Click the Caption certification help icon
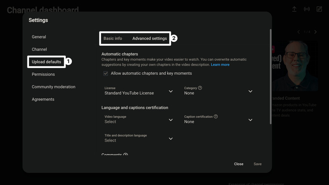This screenshot has height=185, width=329. click(216, 117)
